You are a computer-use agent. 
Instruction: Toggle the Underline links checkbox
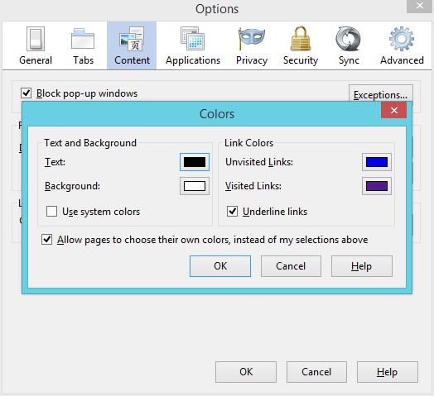pos(232,212)
